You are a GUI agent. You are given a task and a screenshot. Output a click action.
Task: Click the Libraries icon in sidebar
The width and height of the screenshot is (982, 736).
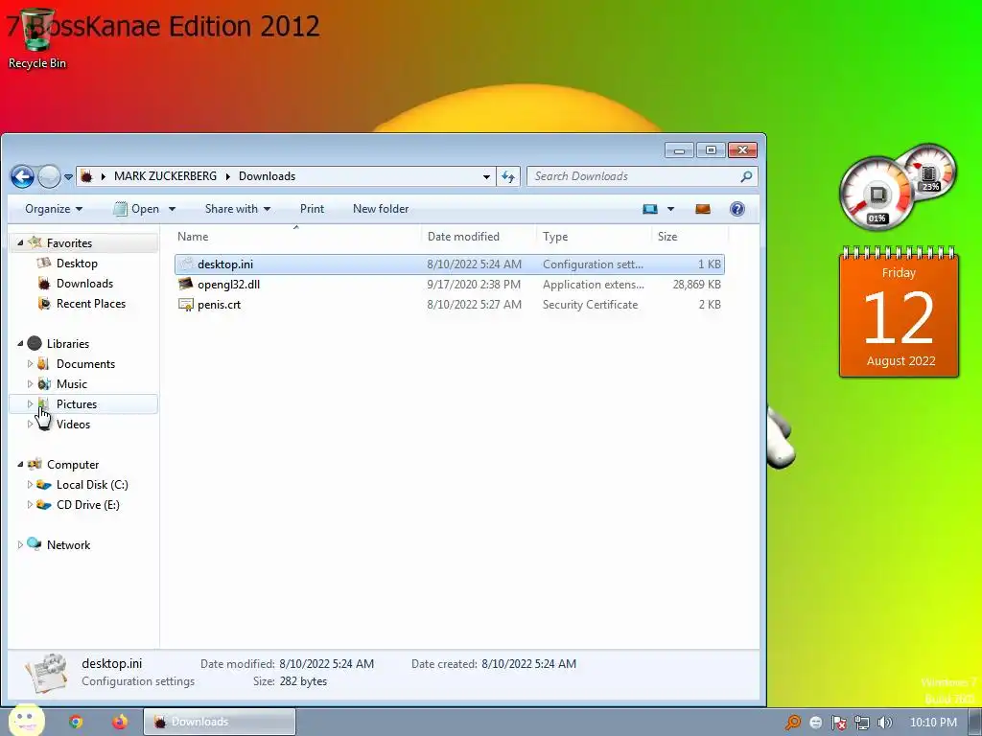click(35, 343)
